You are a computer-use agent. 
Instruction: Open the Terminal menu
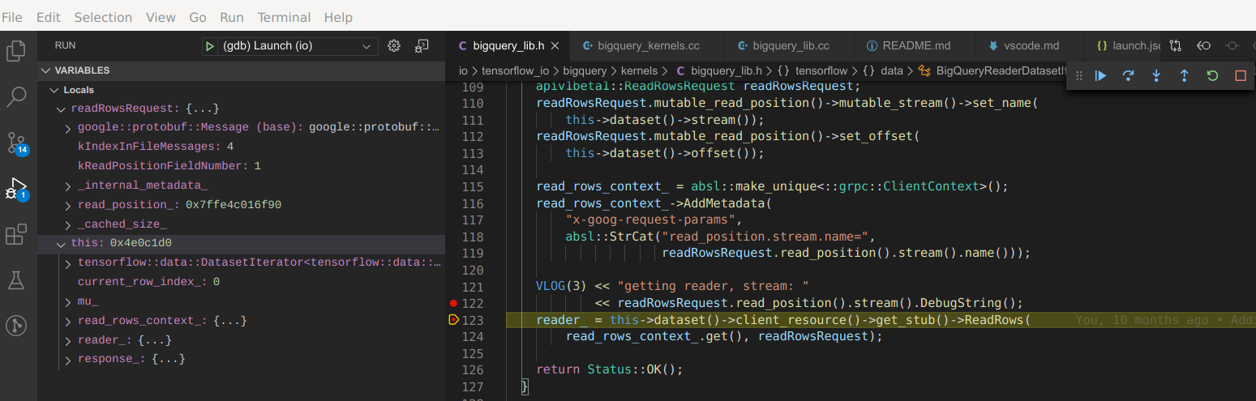pyautogui.click(x=283, y=17)
